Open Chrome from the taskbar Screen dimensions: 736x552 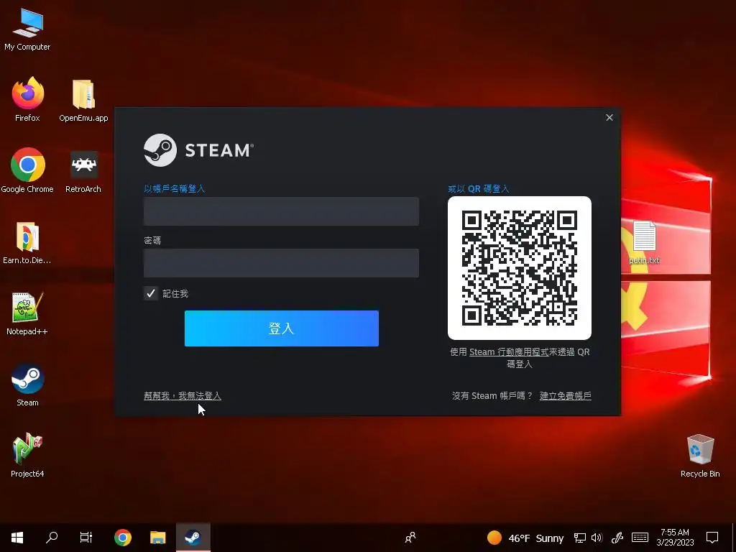(122, 538)
